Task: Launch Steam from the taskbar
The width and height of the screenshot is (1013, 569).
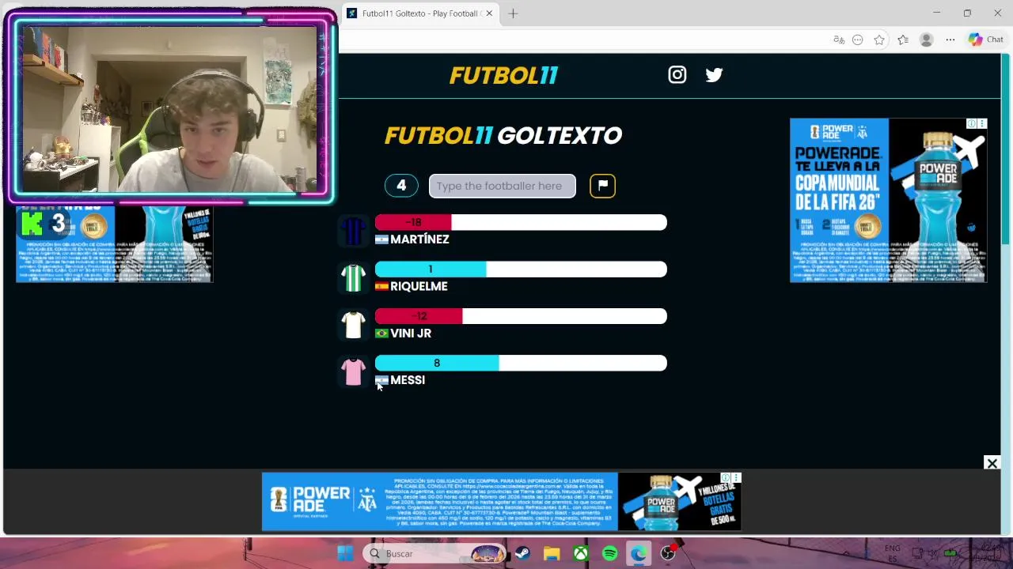Action: pyautogui.click(x=522, y=553)
